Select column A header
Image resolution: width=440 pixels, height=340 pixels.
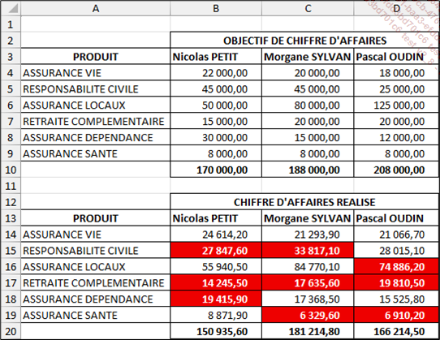click(96, 8)
